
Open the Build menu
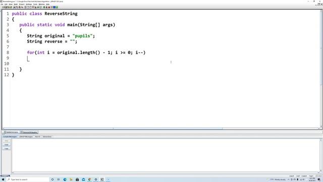click(x=16, y=4)
